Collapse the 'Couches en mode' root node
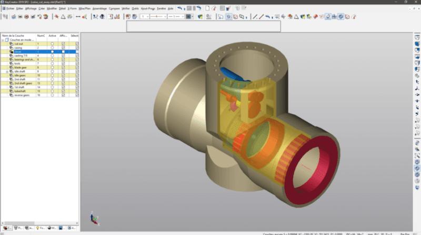Screen dimensions: 421x235 (2, 40)
